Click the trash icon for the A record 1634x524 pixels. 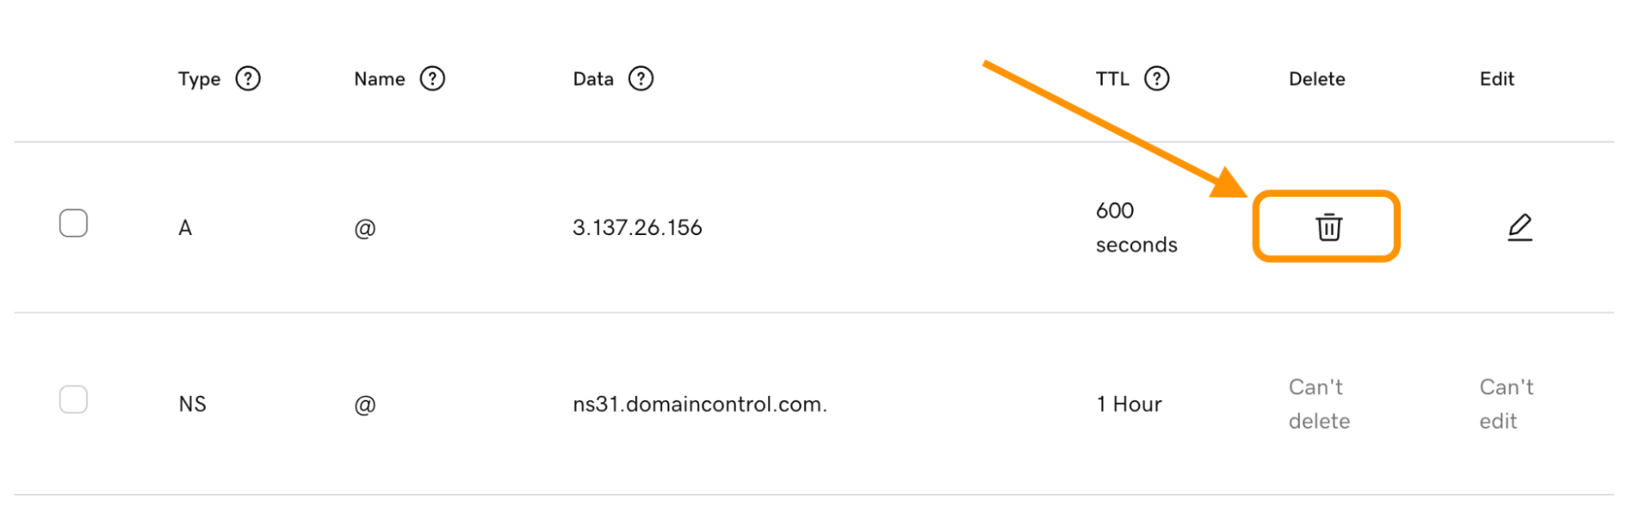(x=1328, y=227)
